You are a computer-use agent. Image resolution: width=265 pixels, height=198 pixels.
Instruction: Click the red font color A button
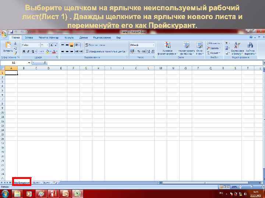tap(54, 51)
